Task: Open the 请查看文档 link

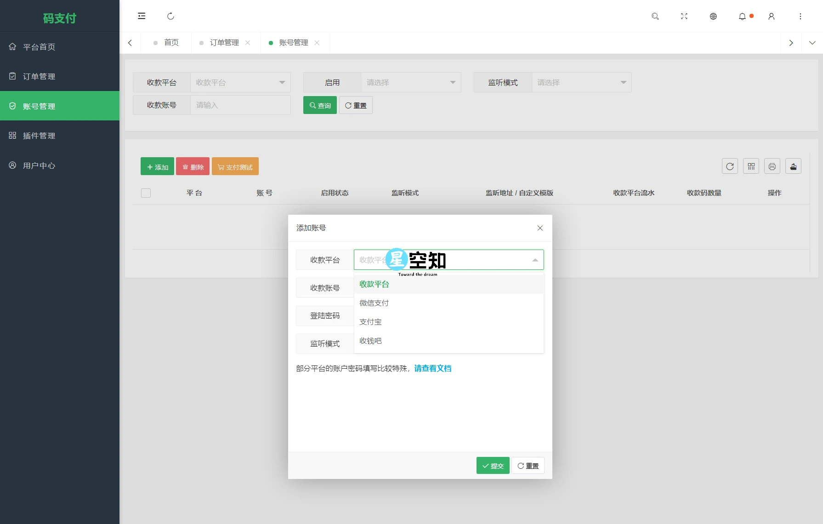Action: [x=432, y=368]
